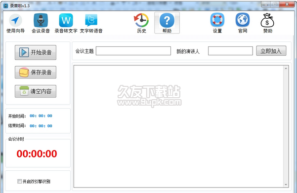The image size is (297, 193).
Task: Start recording with 开始录音 button
Action: (x=36, y=52)
